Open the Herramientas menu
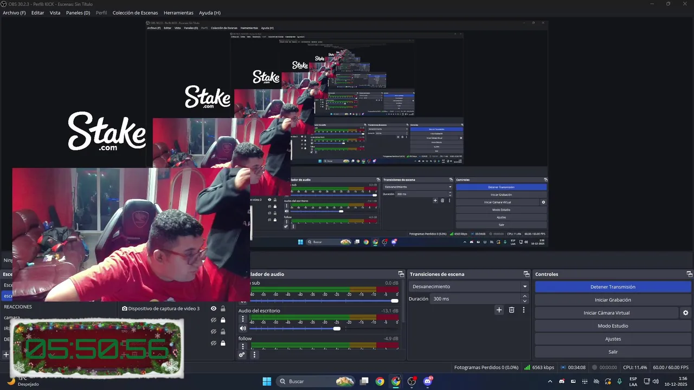 (178, 12)
